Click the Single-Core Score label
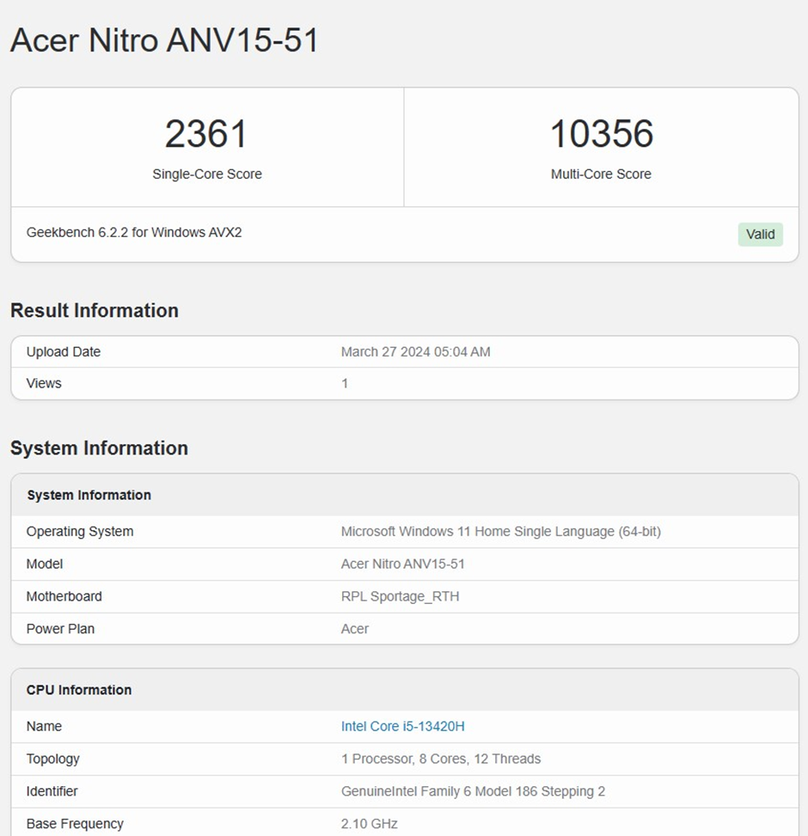The width and height of the screenshot is (808, 836). pyautogui.click(x=207, y=174)
